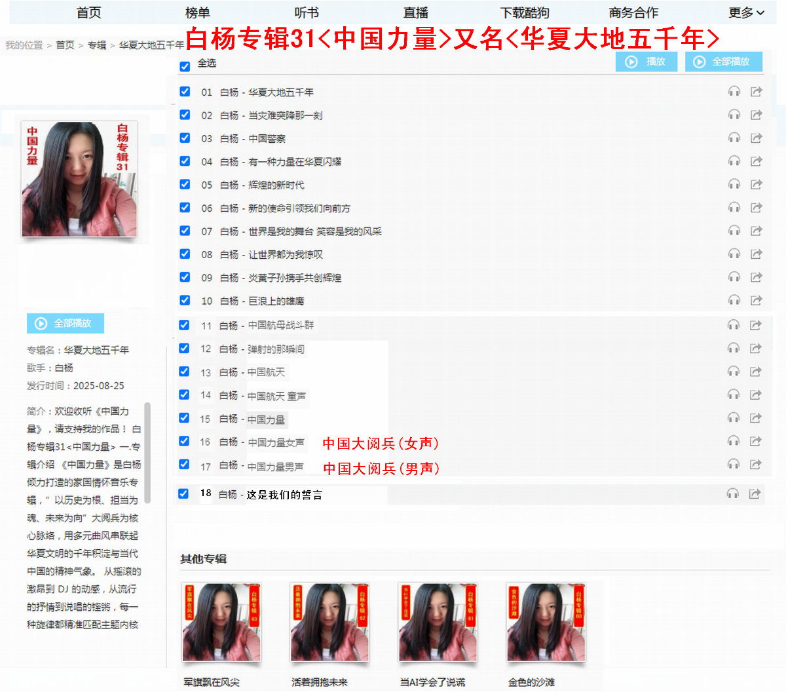This screenshot has width=786, height=692.
Task: Click headphone icon for track 06 新的使命引领我们向前方
Action: tap(734, 208)
